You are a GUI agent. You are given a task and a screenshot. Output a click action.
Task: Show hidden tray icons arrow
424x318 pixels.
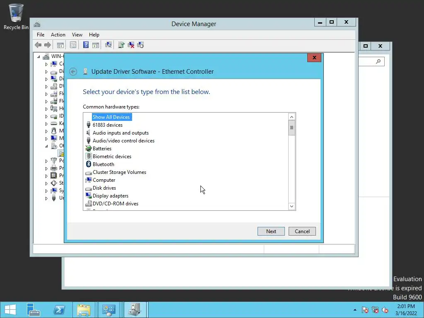tap(355, 310)
